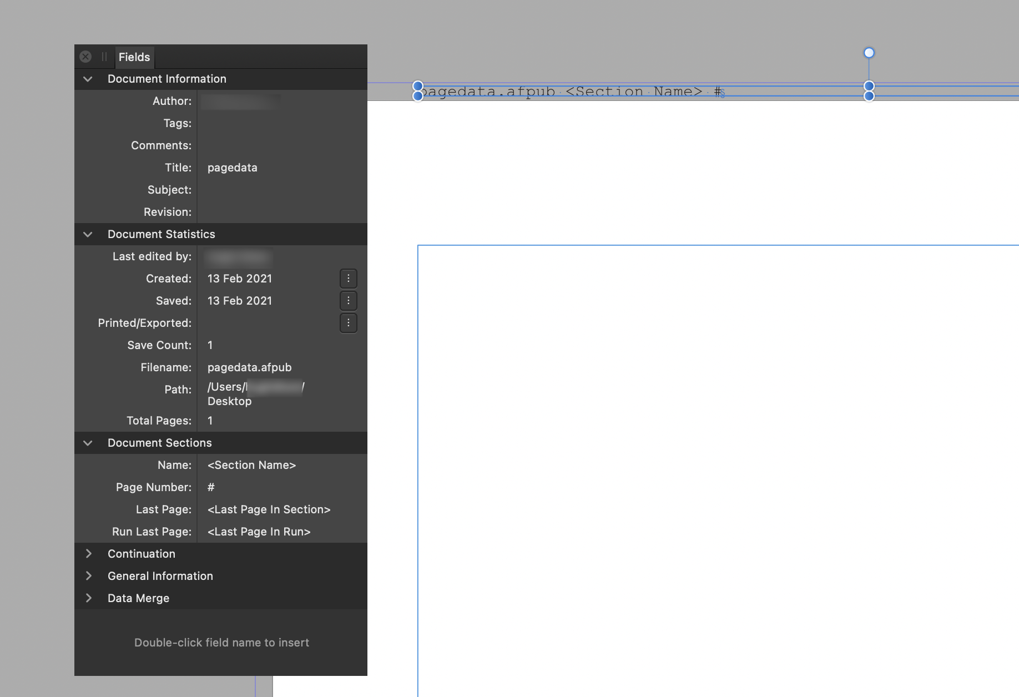Image resolution: width=1019 pixels, height=697 pixels.
Task: Click the <Section Name> value
Action: pyautogui.click(x=252, y=465)
